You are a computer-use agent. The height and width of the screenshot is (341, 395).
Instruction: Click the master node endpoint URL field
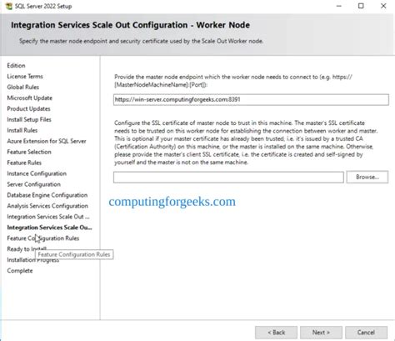[251, 99]
